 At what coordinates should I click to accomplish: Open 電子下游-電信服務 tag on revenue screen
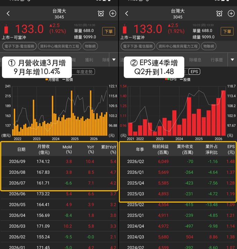pyautogui.click(x=19, y=46)
